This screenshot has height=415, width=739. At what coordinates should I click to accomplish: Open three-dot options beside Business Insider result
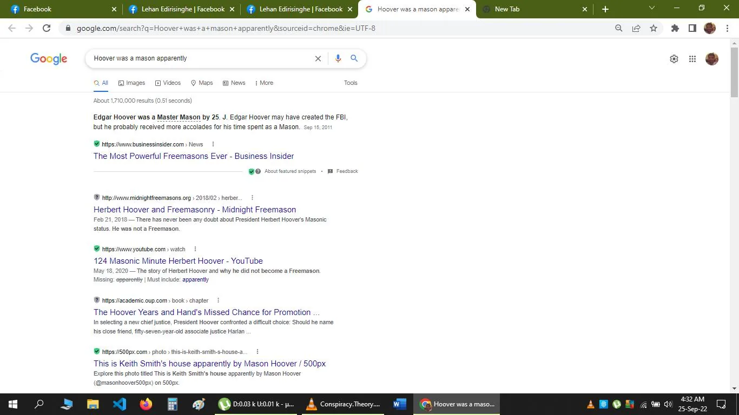pyautogui.click(x=213, y=144)
